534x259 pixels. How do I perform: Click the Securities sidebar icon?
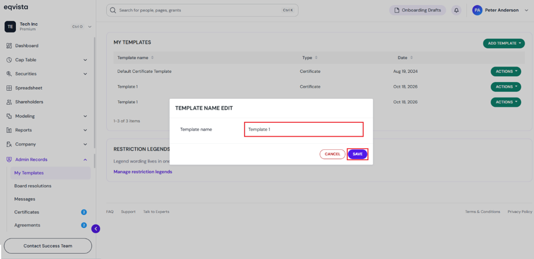point(9,74)
